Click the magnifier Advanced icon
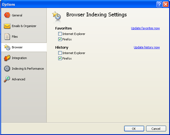Screen dimensions: 170x135 [7, 79]
